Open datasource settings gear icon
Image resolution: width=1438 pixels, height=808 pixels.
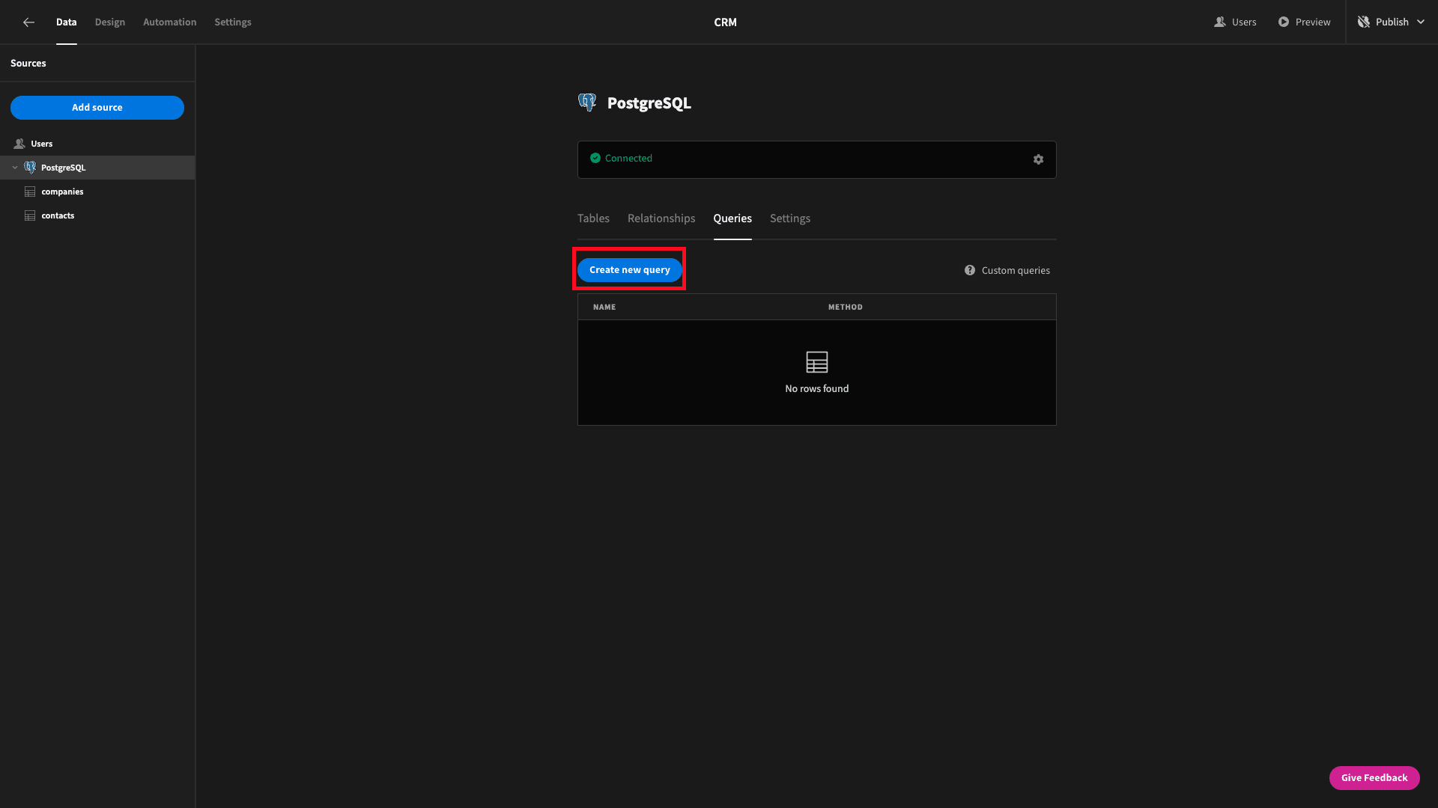(x=1038, y=159)
